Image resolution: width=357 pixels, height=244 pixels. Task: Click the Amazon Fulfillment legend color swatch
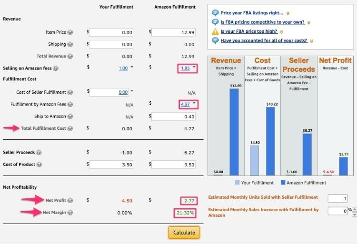(x=283, y=183)
